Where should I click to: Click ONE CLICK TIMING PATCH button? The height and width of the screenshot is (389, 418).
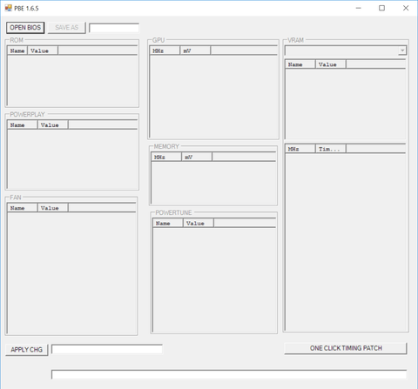click(346, 348)
